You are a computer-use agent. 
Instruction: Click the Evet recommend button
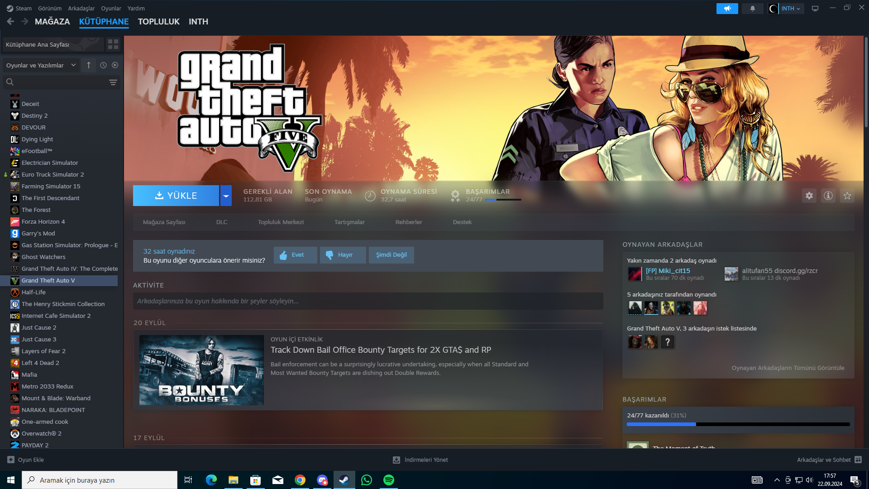[x=295, y=255]
